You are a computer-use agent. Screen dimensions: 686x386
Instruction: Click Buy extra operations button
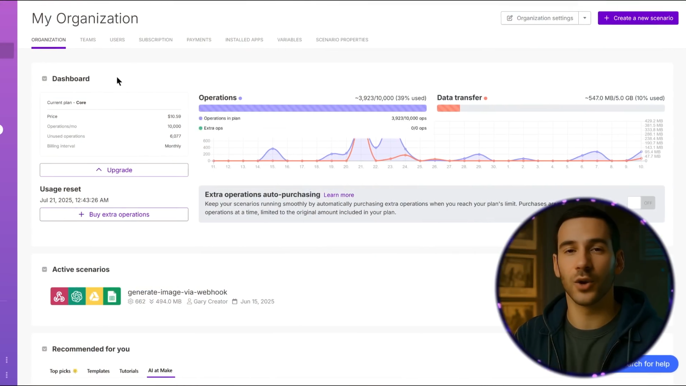click(x=114, y=214)
